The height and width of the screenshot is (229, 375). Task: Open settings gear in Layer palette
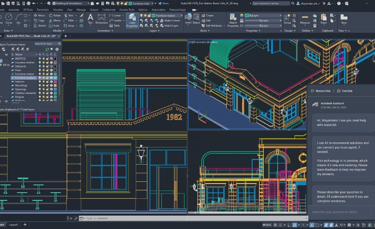(x=57, y=50)
